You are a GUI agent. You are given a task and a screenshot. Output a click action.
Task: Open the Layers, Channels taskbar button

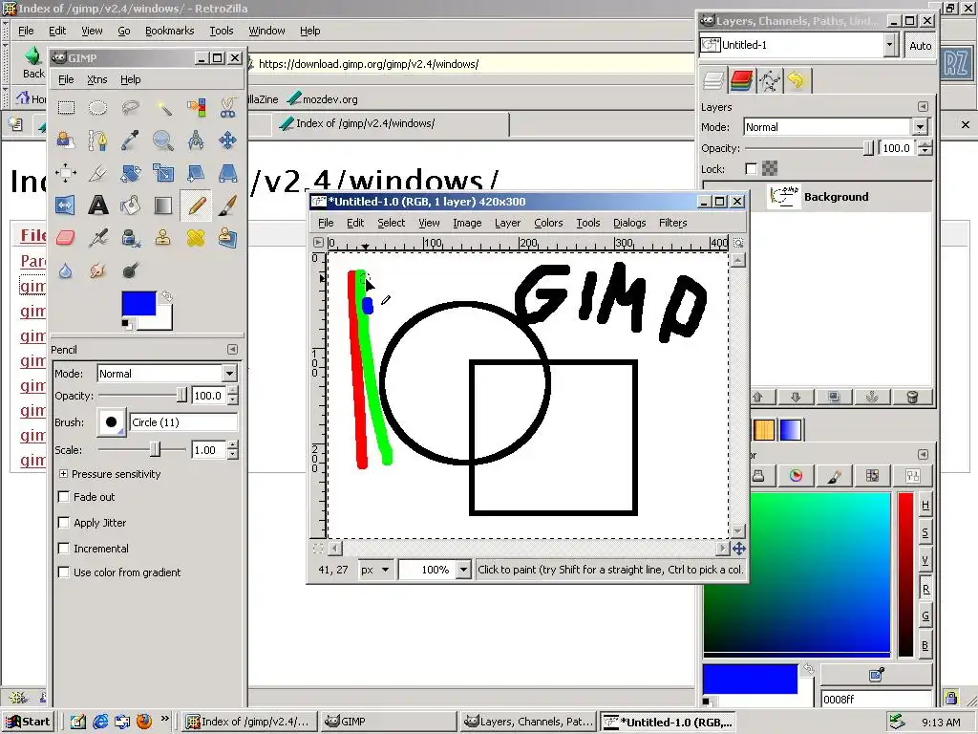point(529,722)
